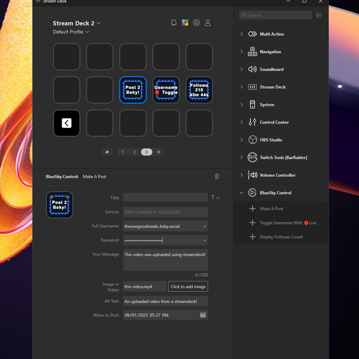Click the Navigation category icon
Image resolution: width=359 pixels, height=359 pixels.
[252, 51]
